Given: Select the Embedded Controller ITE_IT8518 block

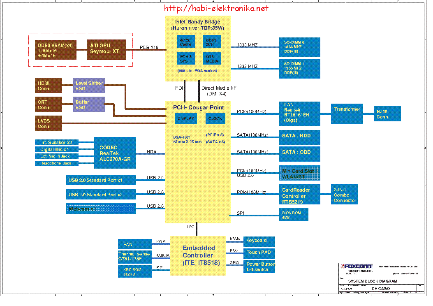Looking at the screenshot, I should coord(197,256).
